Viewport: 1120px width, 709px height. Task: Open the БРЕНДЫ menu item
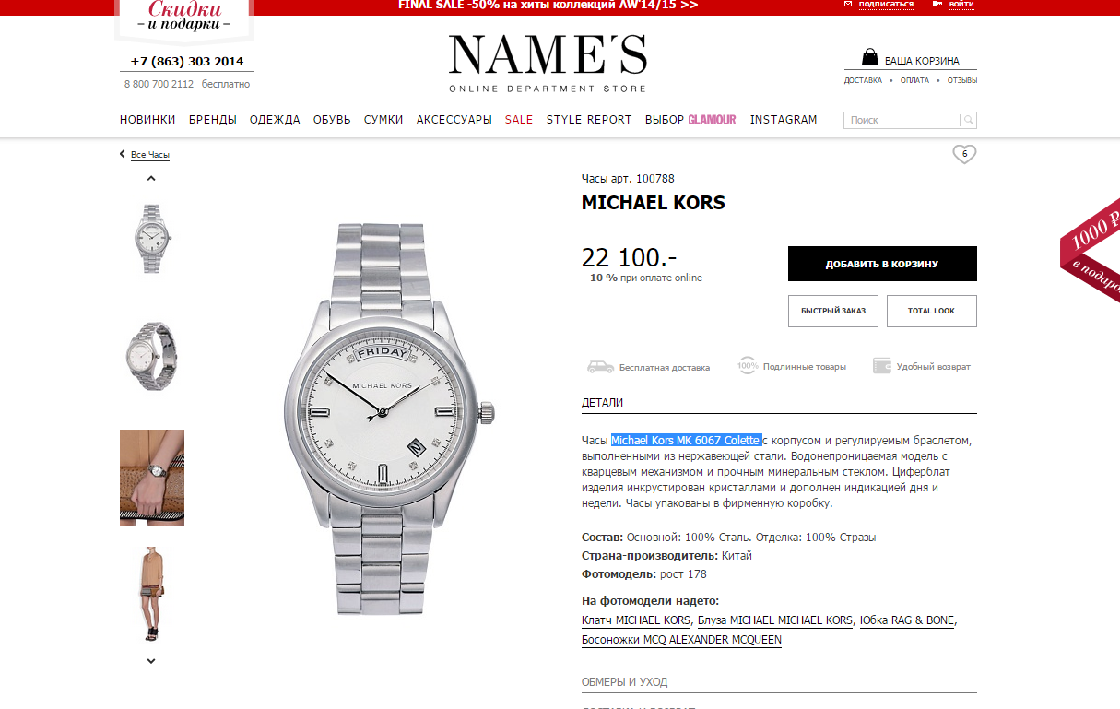coord(213,120)
